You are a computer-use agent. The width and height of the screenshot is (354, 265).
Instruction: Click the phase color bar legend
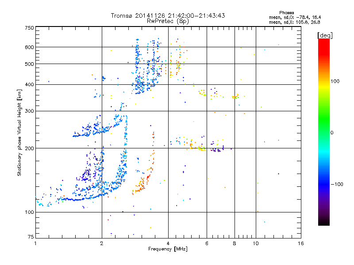(x=324, y=132)
